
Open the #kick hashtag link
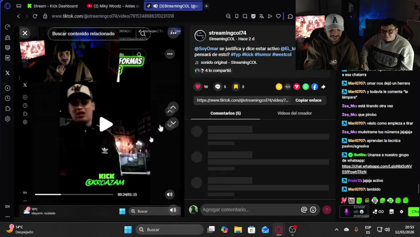[247, 55]
